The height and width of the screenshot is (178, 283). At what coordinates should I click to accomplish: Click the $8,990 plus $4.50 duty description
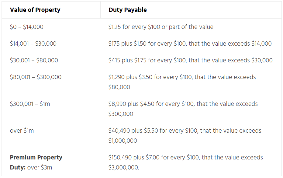tap(183, 109)
